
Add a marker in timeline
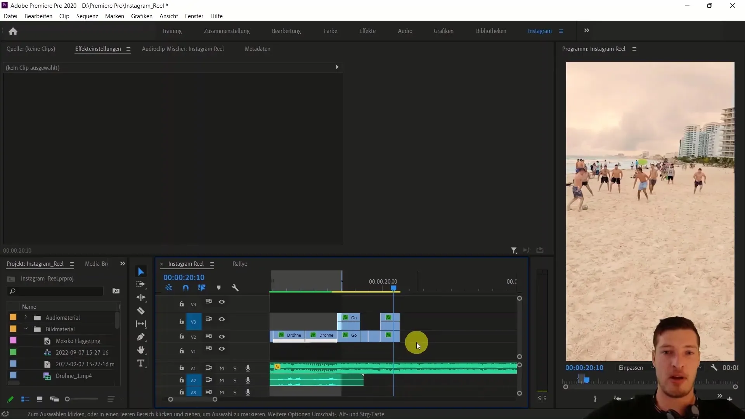pos(218,288)
